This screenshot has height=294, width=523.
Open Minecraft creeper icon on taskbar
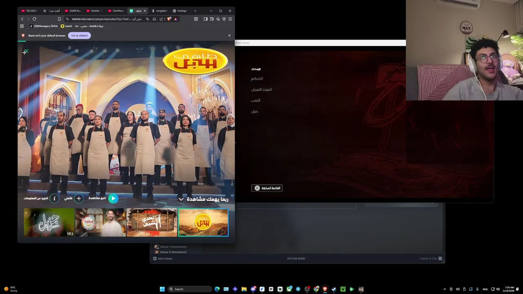pos(343,289)
